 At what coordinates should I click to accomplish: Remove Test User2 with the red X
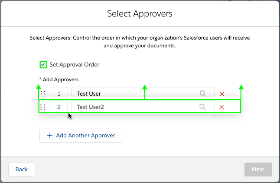pos(221,107)
